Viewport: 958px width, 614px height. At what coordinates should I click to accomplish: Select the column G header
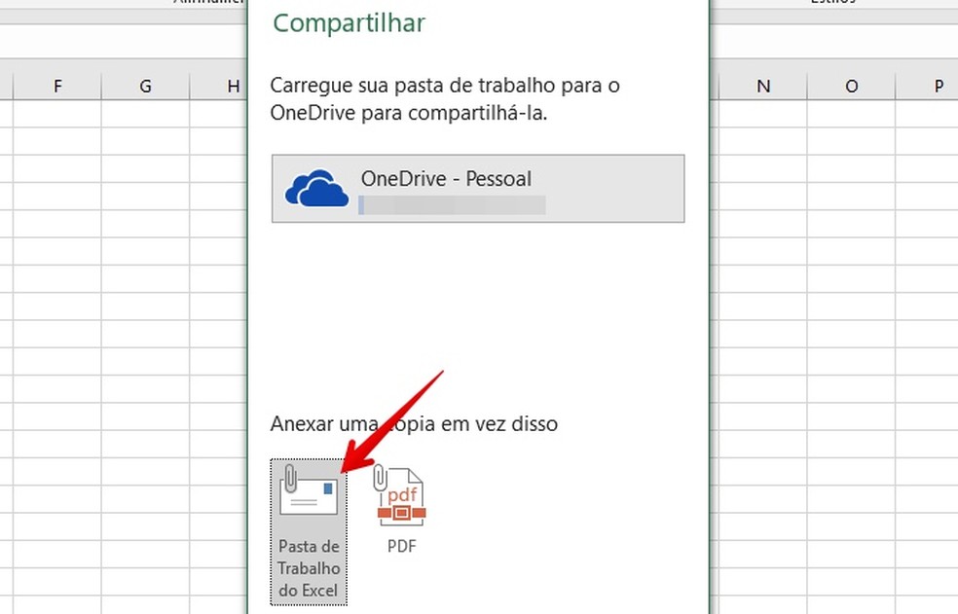point(145,86)
